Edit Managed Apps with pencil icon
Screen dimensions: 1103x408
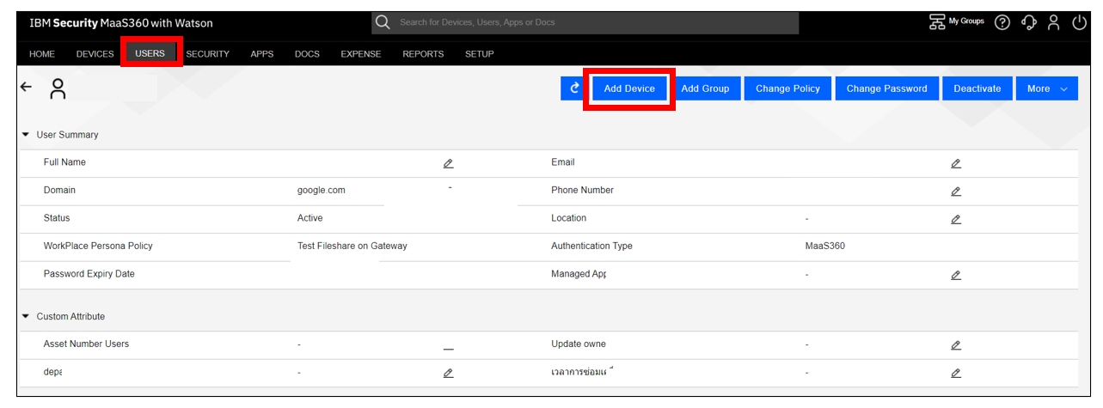click(956, 275)
